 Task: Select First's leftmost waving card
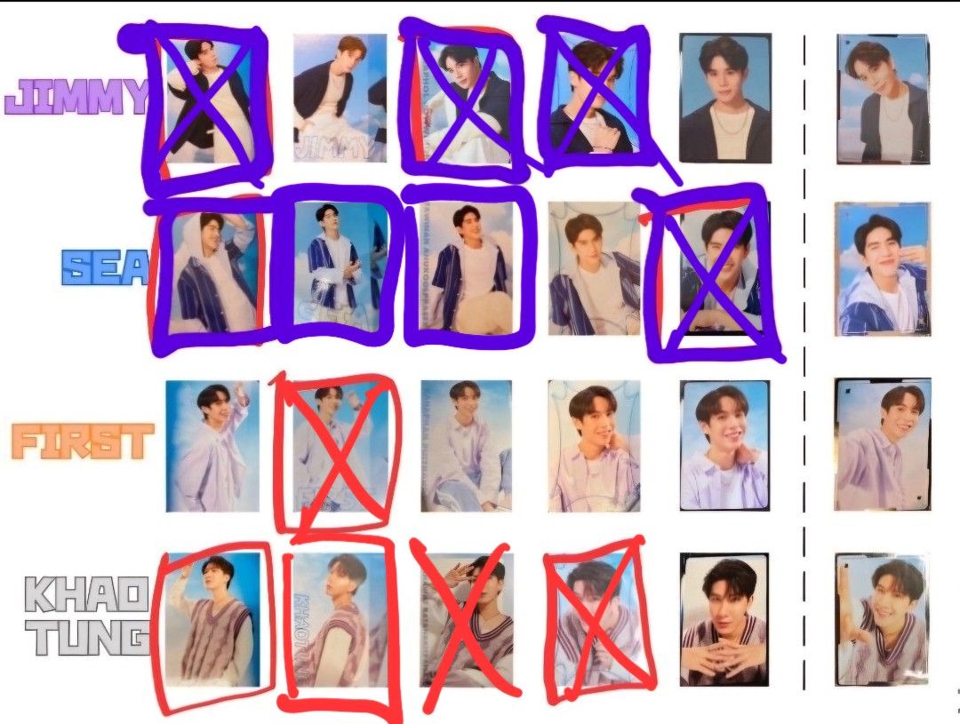[212, 446]
